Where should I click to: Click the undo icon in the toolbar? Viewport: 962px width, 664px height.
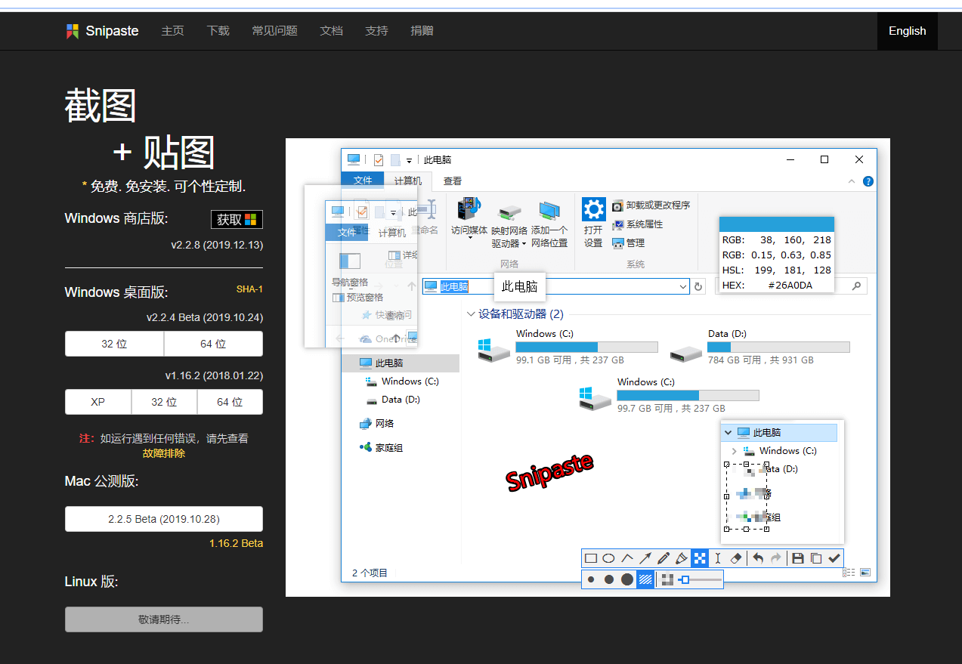[756, 557]
